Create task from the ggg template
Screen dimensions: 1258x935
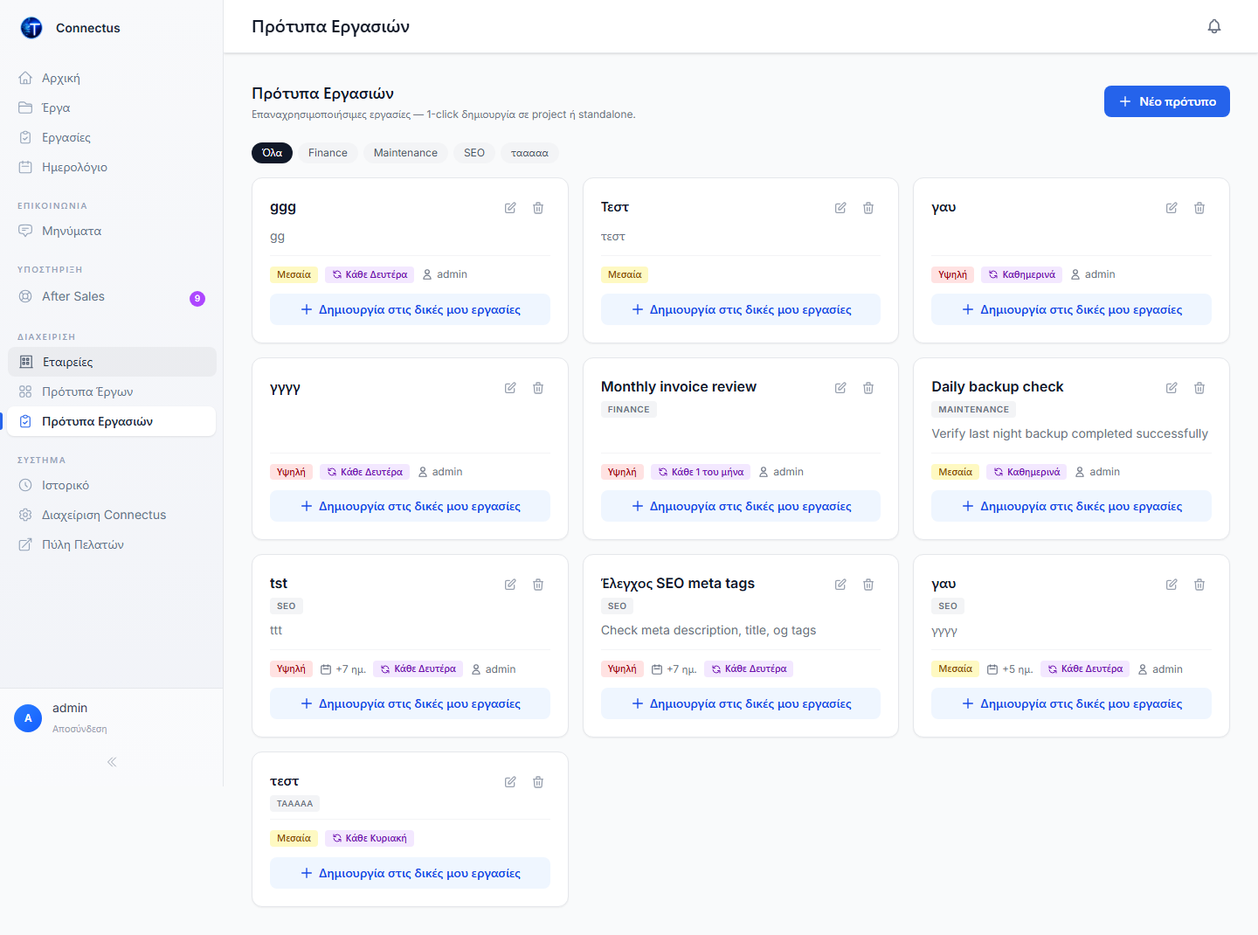point(410,309)
